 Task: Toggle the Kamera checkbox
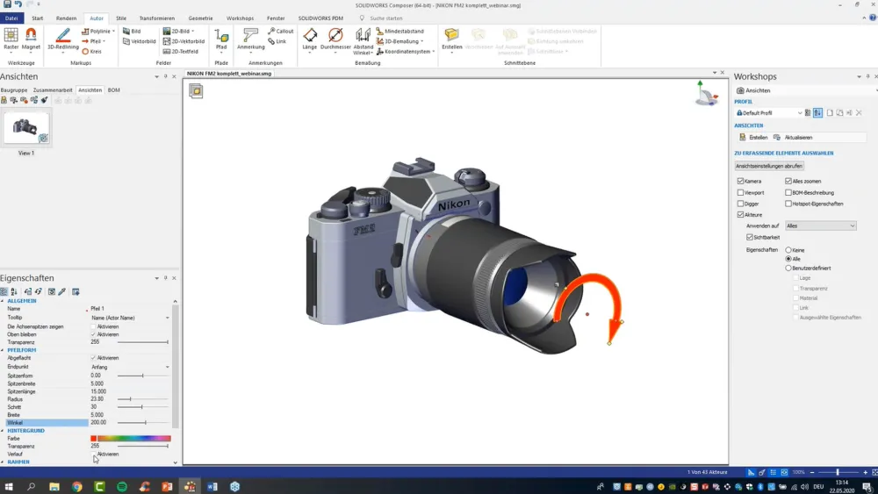(x=741, y=182)
